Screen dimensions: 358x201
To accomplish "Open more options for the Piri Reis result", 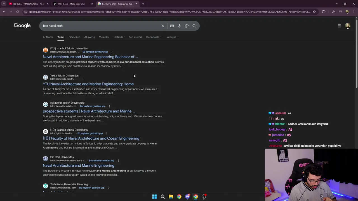I will pyautogui.click(x=118, y=161).
